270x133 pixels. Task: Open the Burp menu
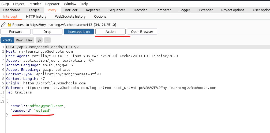click(5, 4)
